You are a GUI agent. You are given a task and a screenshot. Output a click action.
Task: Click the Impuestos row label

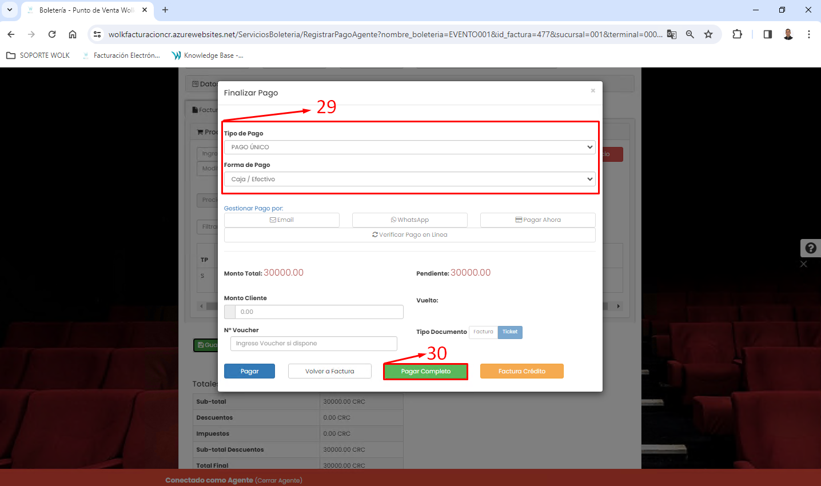pos(213,434)
